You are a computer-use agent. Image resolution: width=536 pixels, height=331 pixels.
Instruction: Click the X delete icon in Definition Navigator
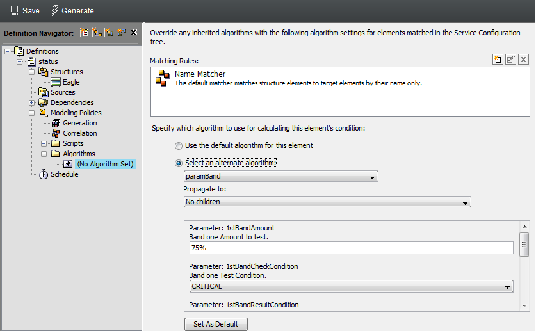pos(134,33)
